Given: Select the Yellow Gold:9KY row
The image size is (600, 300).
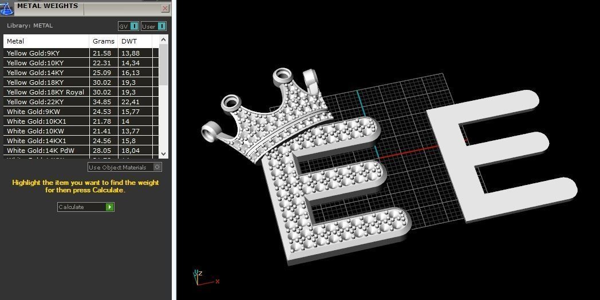Looking at the screenshot, I should pyautogui.click(x=81, y=53).
